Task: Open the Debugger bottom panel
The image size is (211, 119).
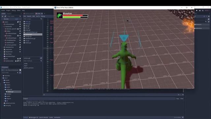Action: click(34, 118)
